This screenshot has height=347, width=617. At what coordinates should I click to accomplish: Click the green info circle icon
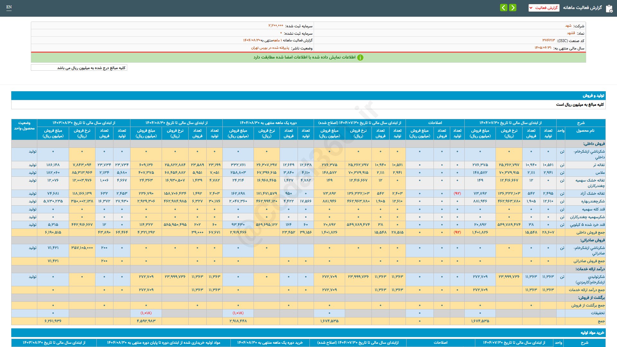[360, 58]
